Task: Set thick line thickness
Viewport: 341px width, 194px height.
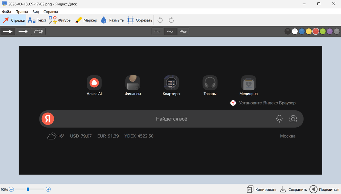Action: (183, 32)
